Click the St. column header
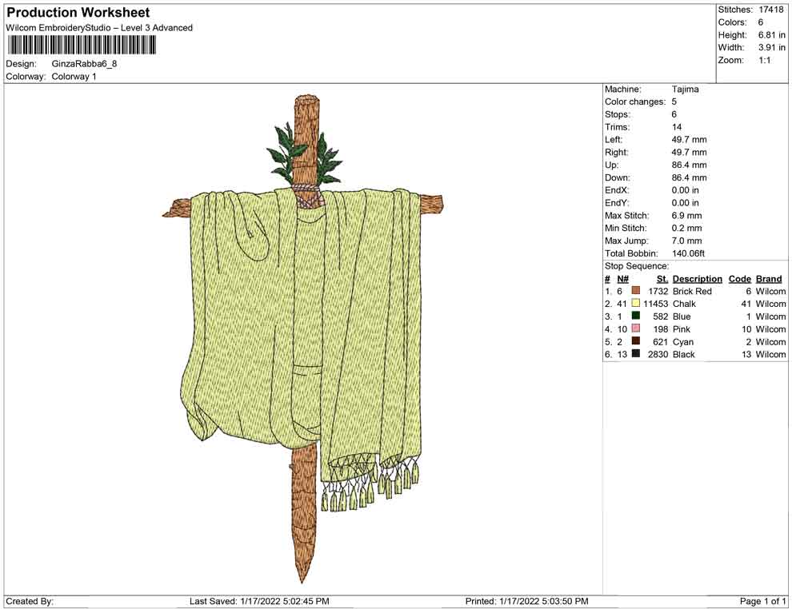This screenshot has height=609, width=792. click(x=662, y=279)
